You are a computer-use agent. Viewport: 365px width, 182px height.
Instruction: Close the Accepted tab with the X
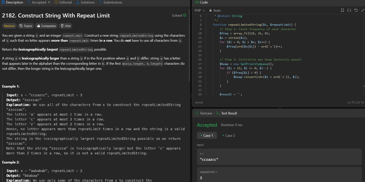(49, 2)
